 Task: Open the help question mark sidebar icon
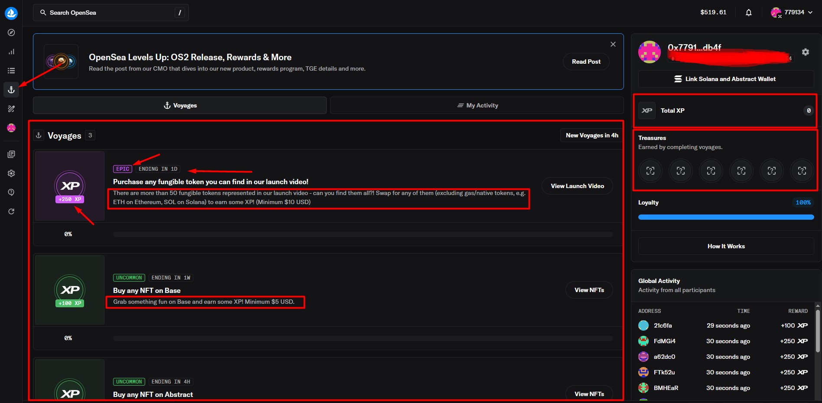(x=11, y=192)
